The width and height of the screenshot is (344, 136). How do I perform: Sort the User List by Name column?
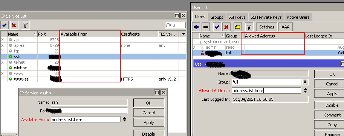(x=213, y=36)
